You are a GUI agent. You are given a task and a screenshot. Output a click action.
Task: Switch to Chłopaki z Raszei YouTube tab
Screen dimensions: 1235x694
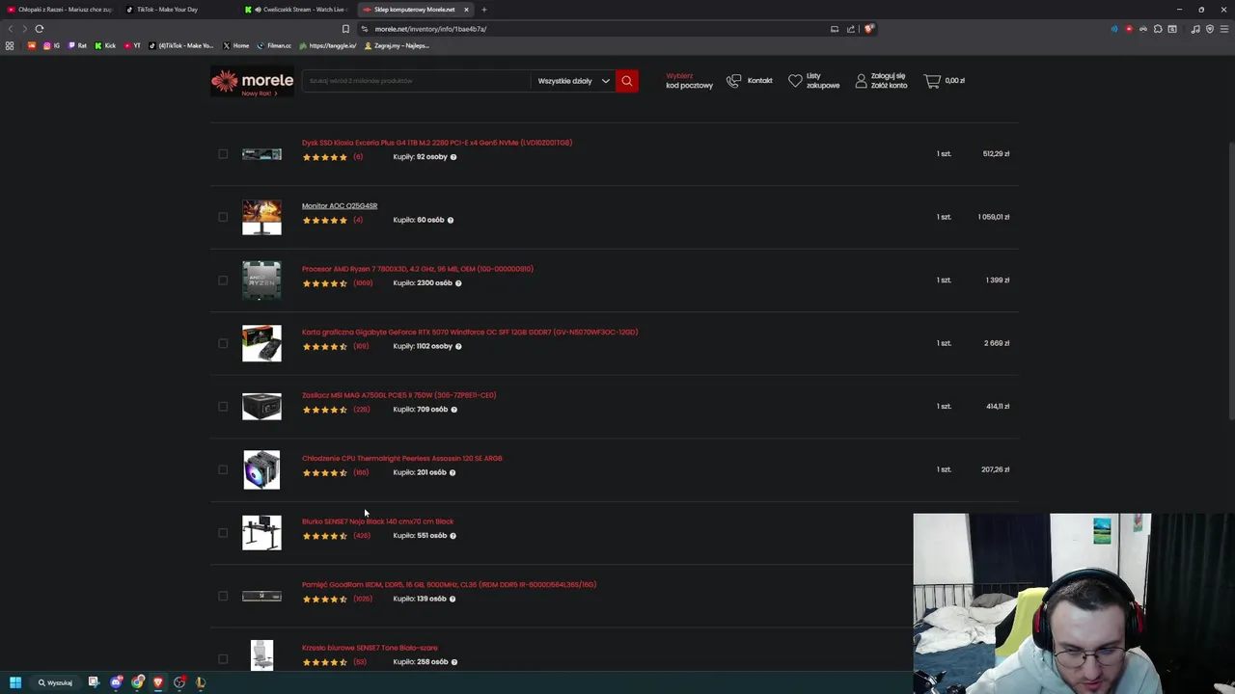[61, 10]
